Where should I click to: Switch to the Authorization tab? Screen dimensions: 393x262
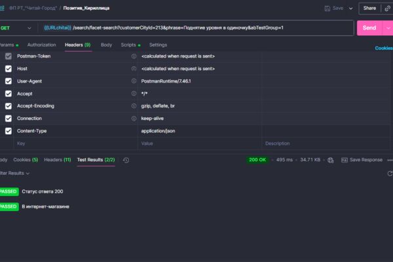point(42,45)
